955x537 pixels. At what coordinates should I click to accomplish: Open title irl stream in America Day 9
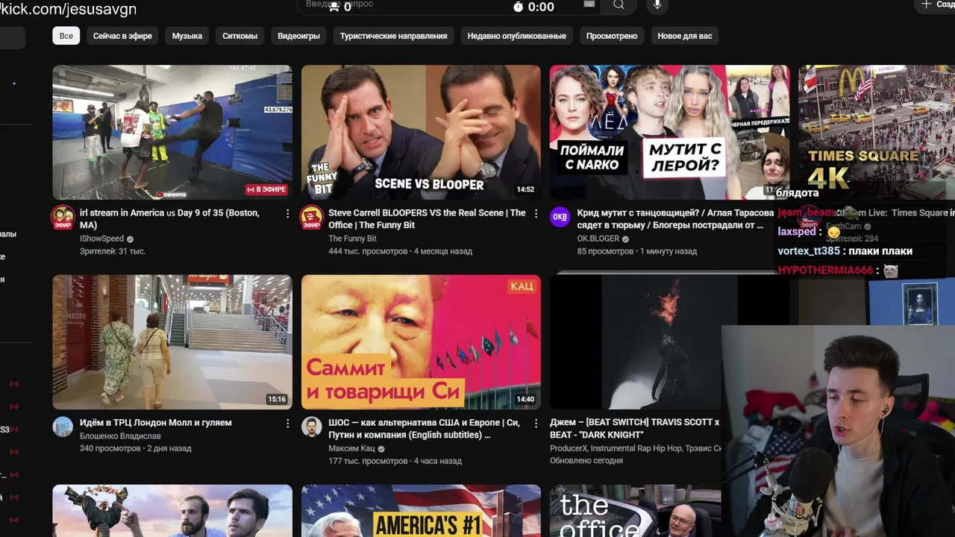pos(169,219)
